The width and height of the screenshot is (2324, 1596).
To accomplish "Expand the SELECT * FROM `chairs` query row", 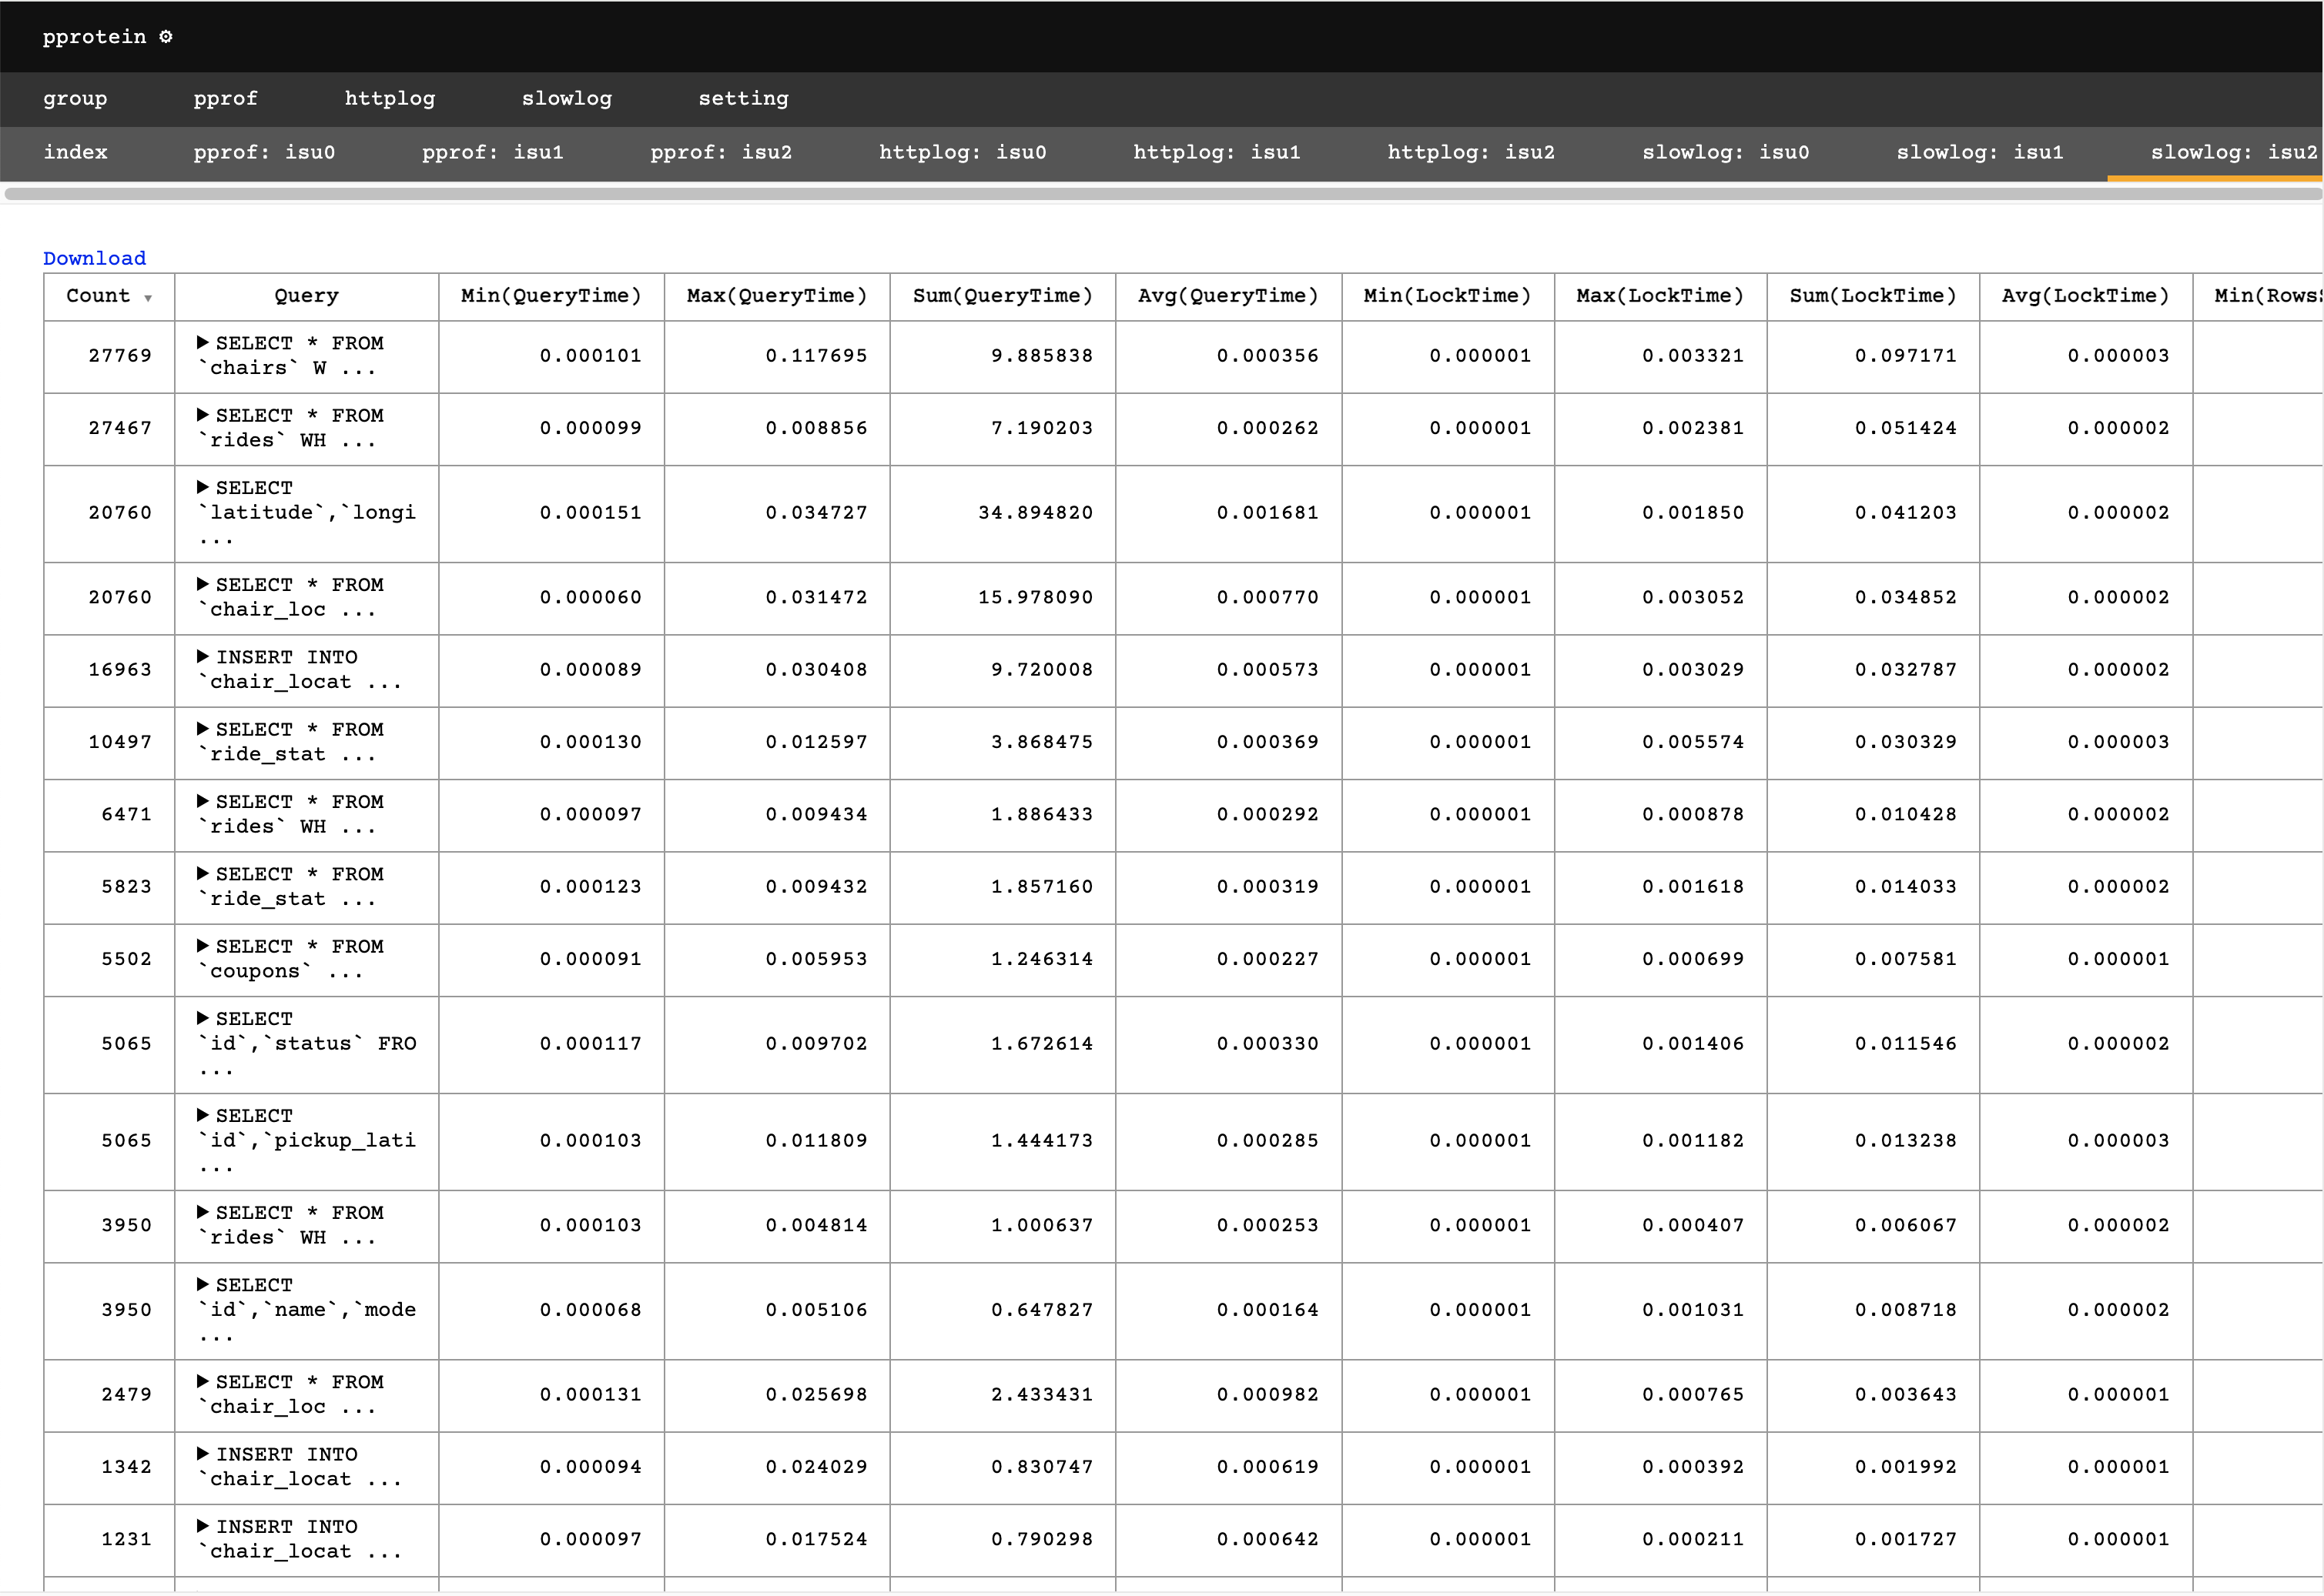I will click(x=203, y=343).
